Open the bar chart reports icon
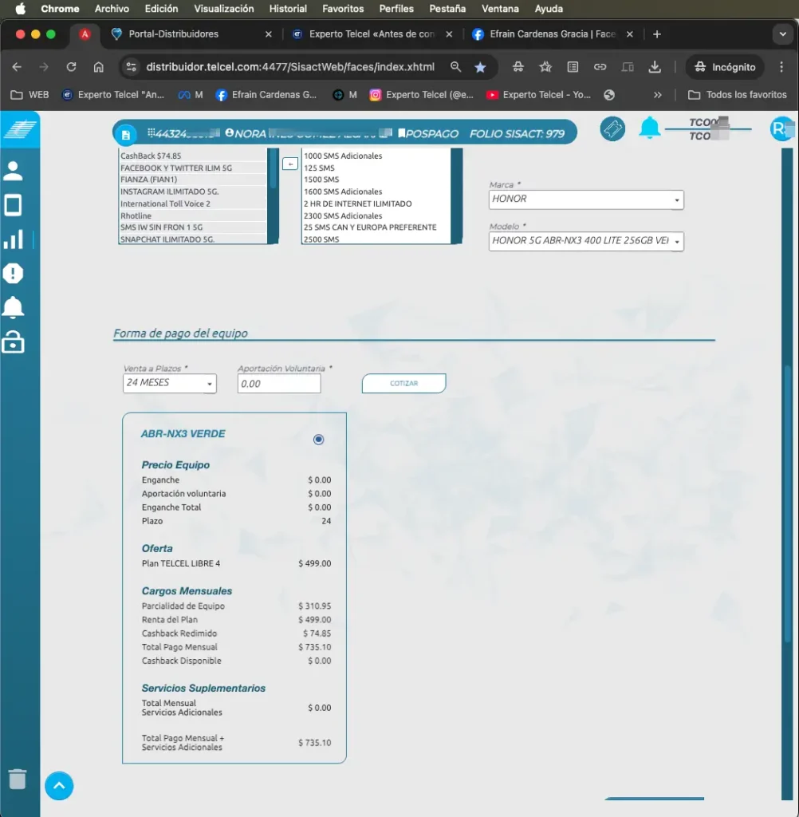The image size is (799, 817). click(x=13, y=239)
